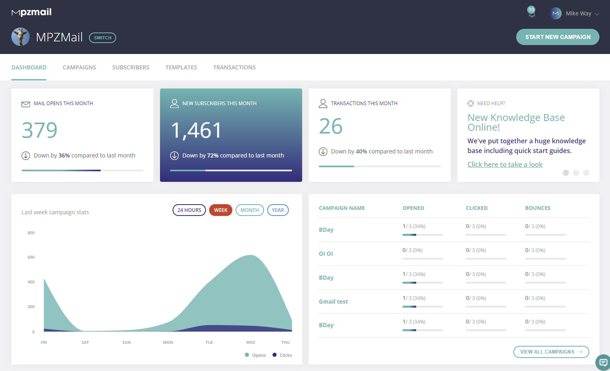Click the transactions person icon
610x371 pixels.
[x=323, y=104]
